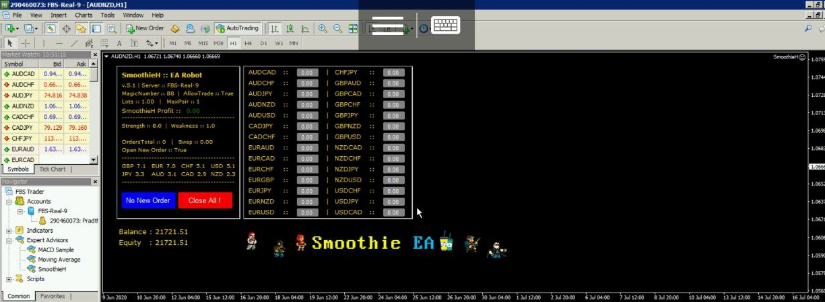Screen dimensions: 825x302
Task: Switch to the Symbols tab
Action: pos(18,169)
